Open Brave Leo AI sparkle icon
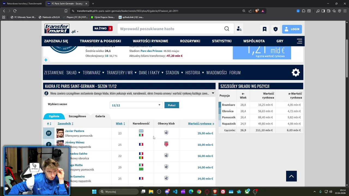The image size is (349, 196). (334, 11)
